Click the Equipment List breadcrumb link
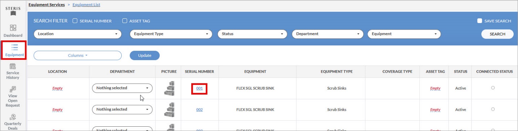This screenshot has height=131, width=518. 86,5
